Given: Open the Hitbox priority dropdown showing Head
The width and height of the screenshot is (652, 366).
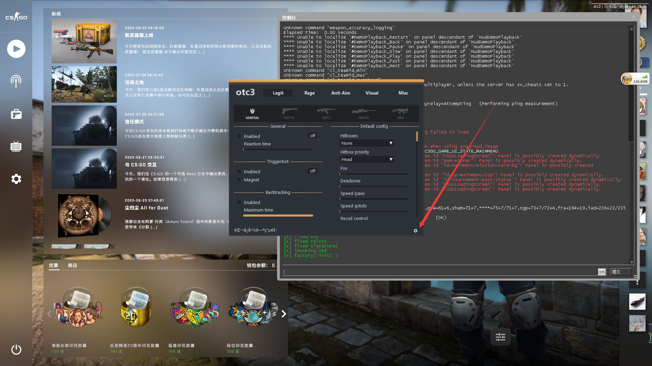Looking at the screenshot, I should coord(367,159).
